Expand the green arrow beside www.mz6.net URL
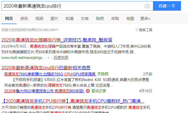The image size is (188, 113). pos(49,57)
